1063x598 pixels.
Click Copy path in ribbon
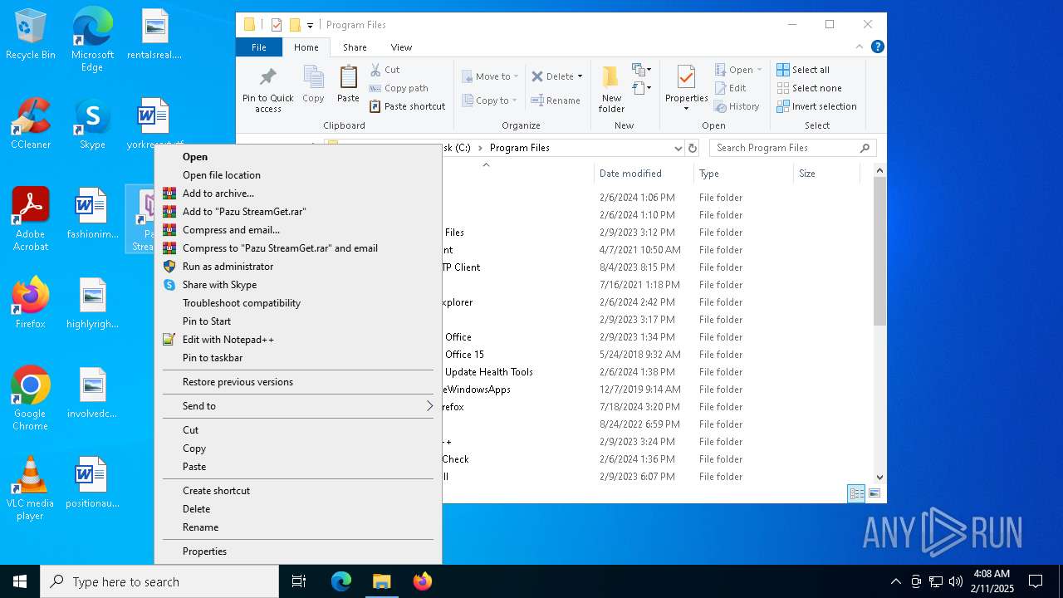399,88
